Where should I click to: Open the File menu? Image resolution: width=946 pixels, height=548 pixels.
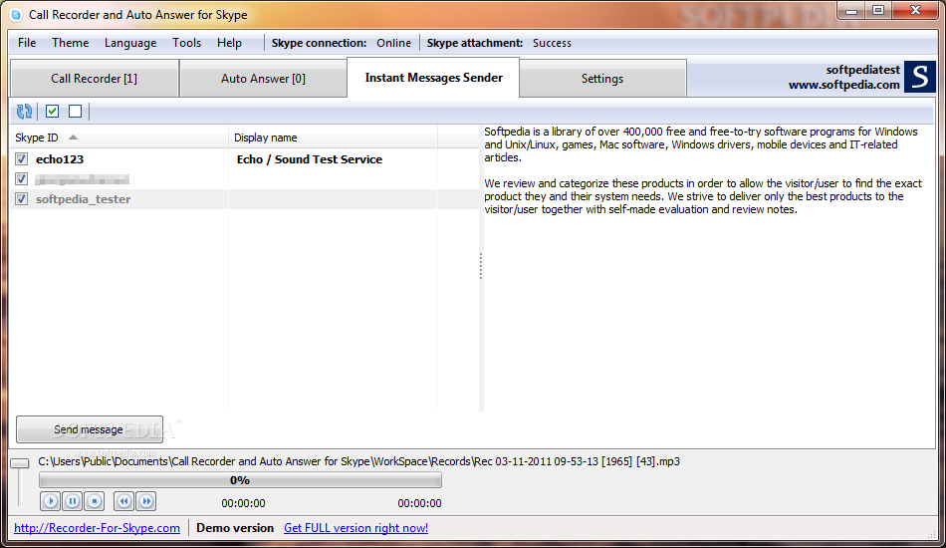coord(27,43)
